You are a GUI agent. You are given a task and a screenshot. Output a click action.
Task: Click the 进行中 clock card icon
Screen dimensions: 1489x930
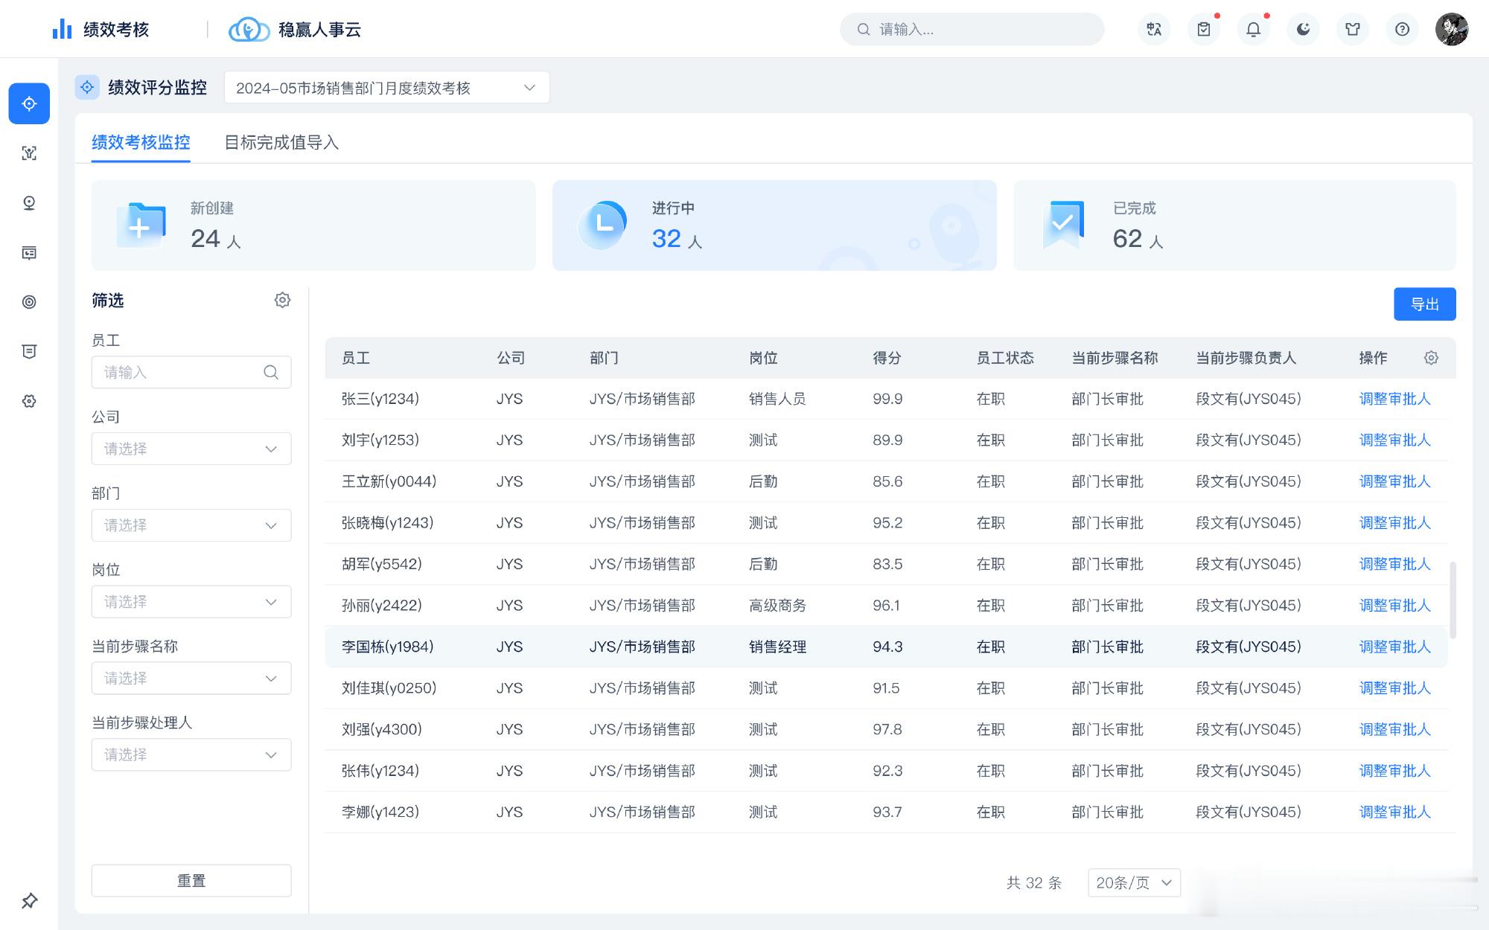[602, 225]
